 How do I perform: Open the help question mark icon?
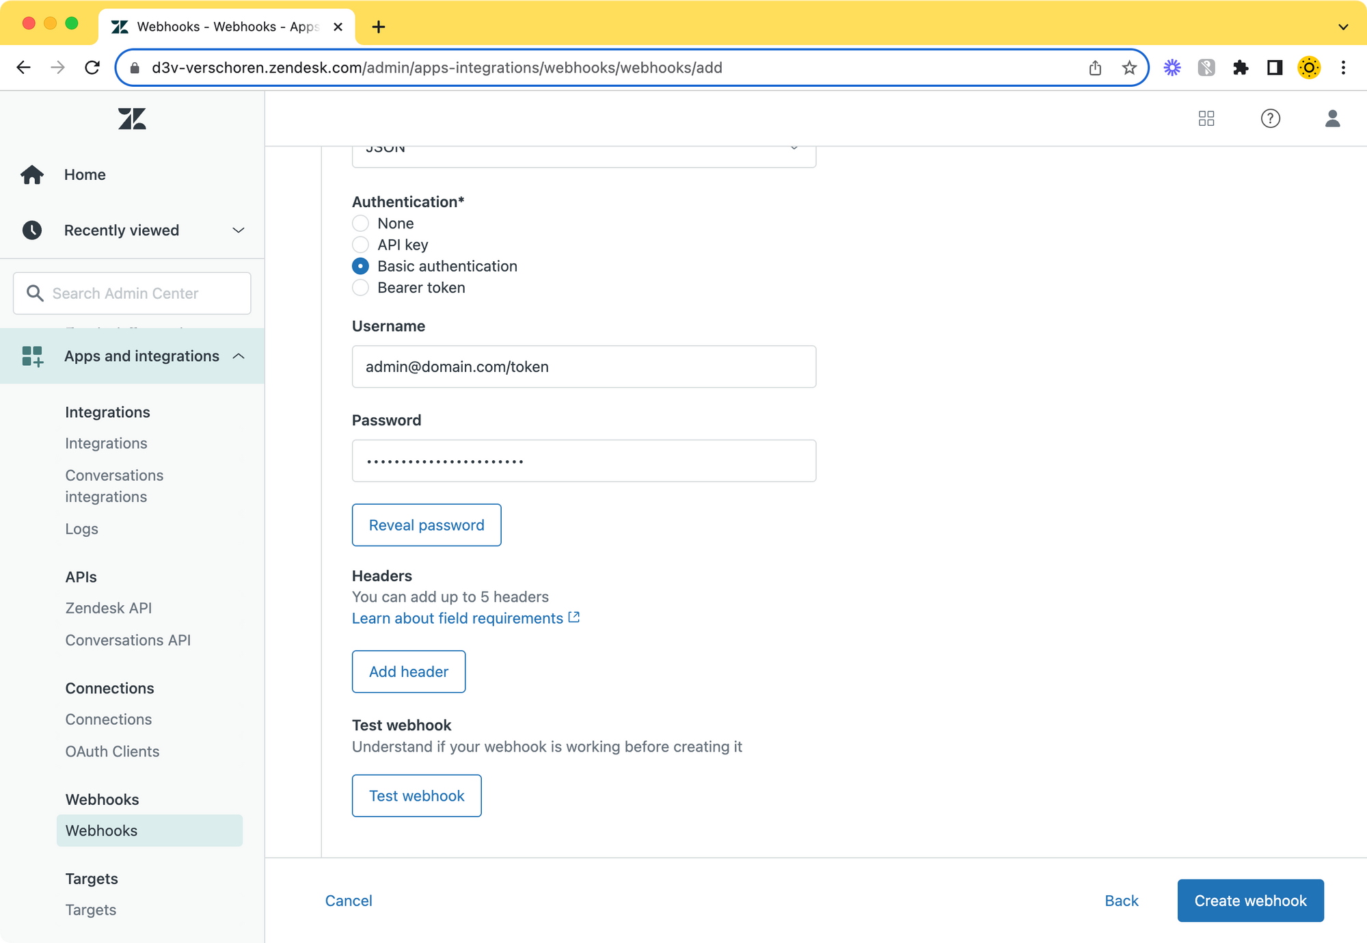[x=1270, y=119]
